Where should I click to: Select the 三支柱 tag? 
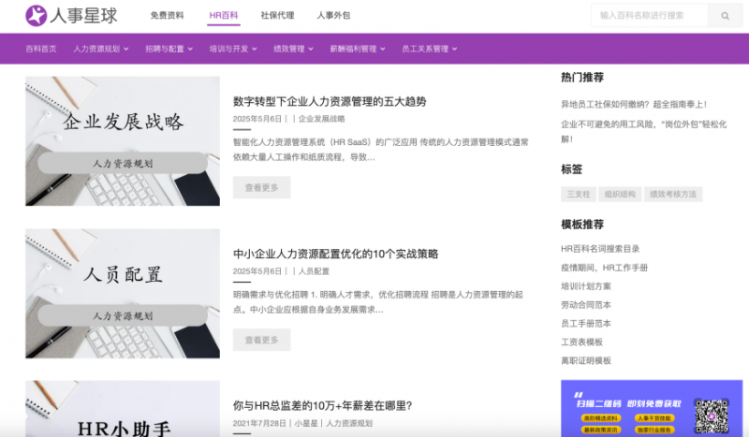coord(576,195)
